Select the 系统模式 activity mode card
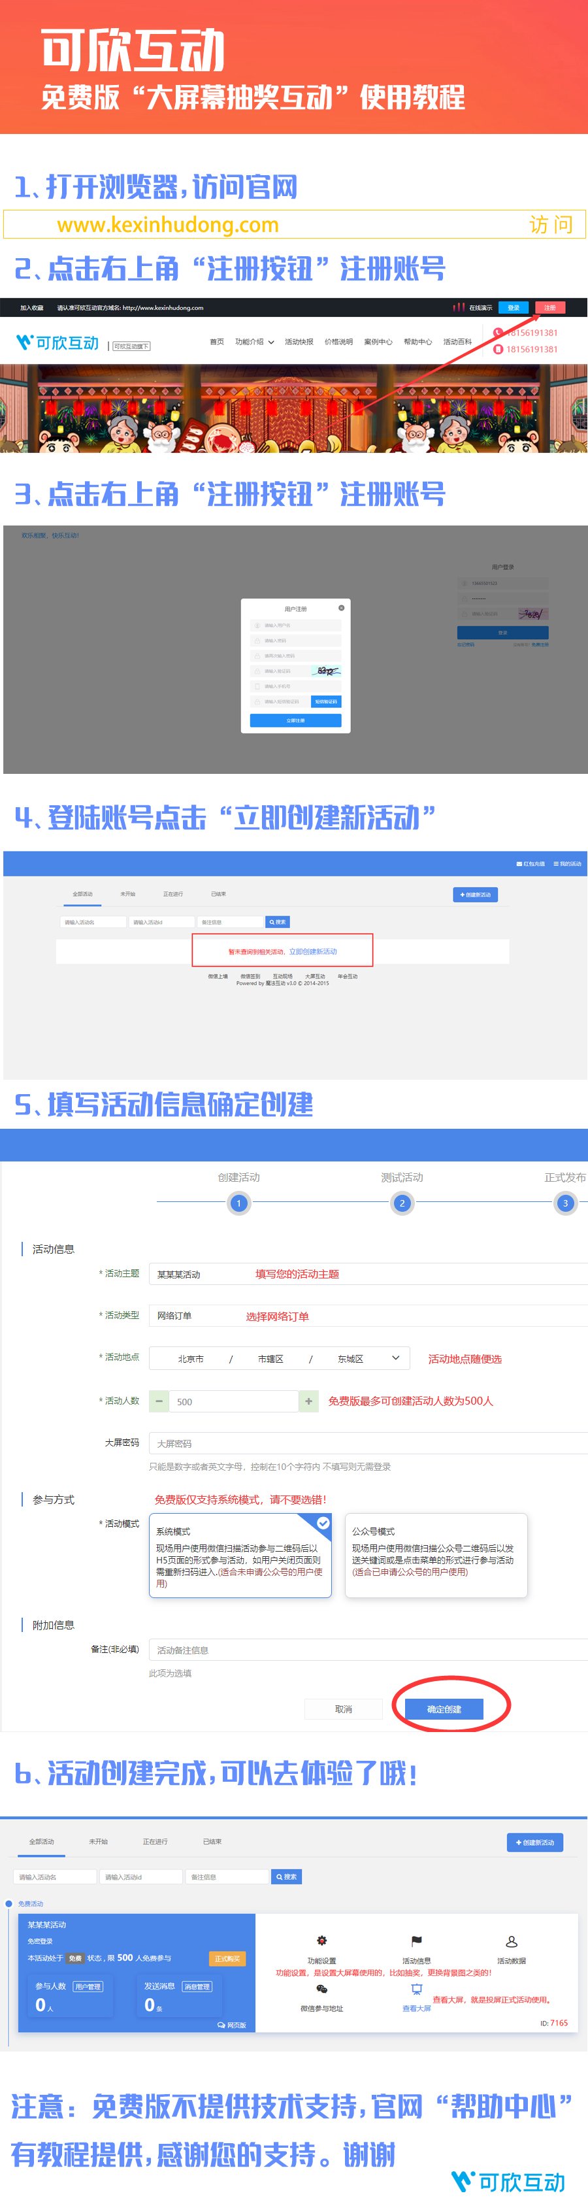The width and height of the screenshot is (588, 2202). click(x=240, y=1555)
